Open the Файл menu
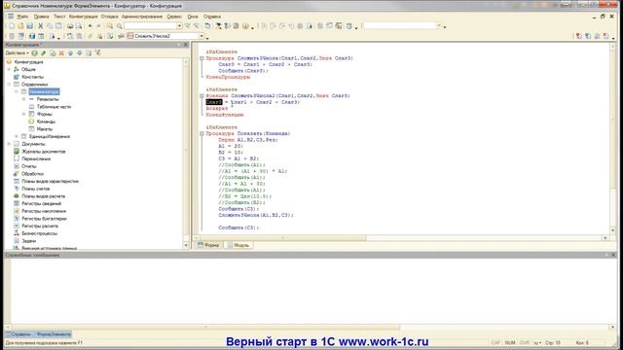 (x=22, y=17)
